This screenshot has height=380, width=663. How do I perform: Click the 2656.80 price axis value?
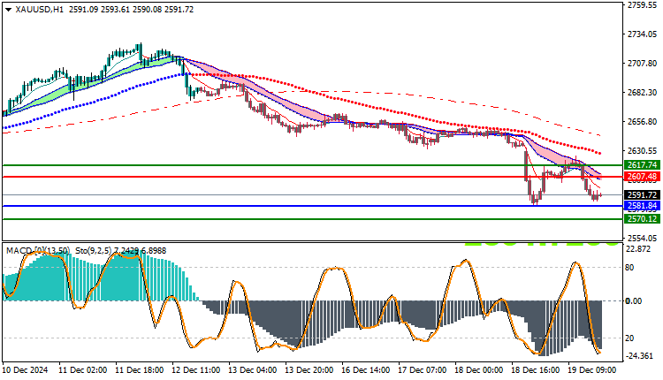click(x=643, y=122)
